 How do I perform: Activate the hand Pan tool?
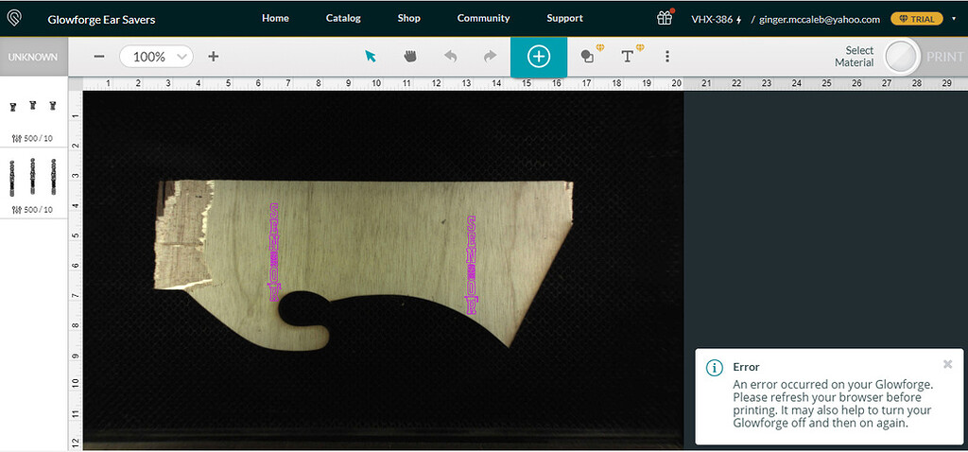click(x=410, y=56)
